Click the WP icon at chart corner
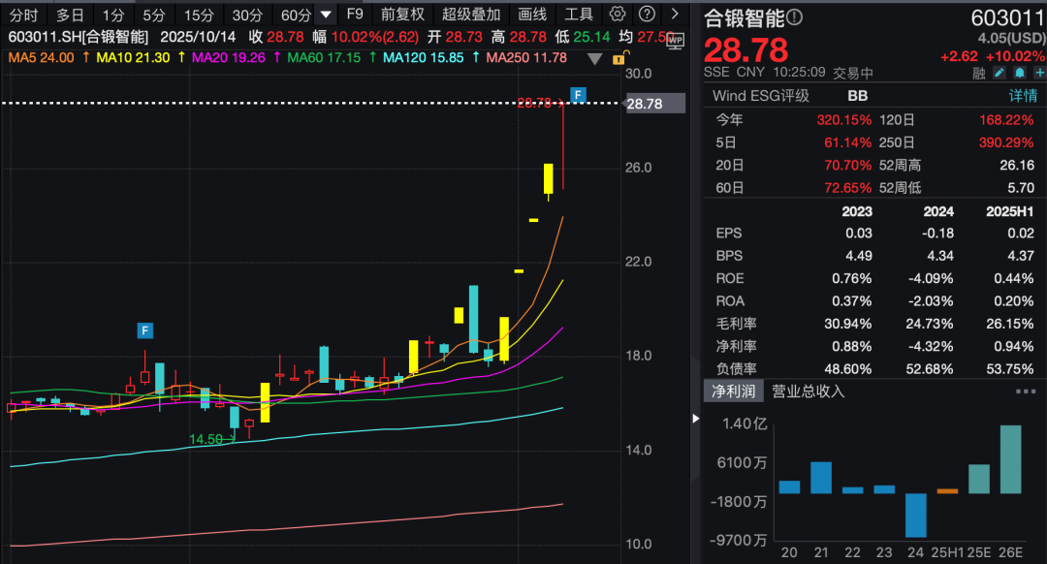 tap(675, 40)
